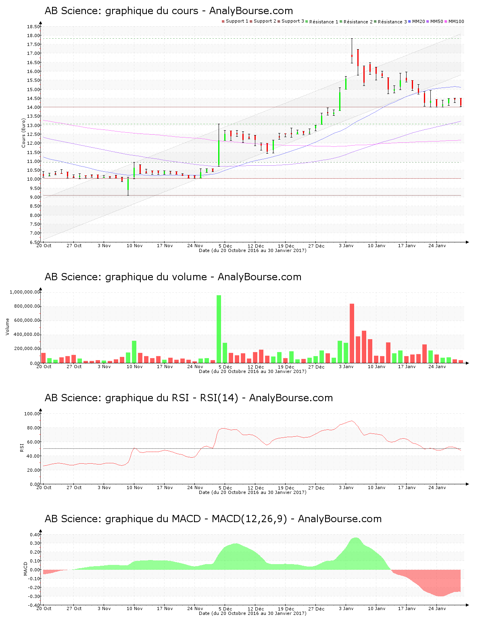Click the 18.50 price axis tick
Image resolution: width=484 pixels, height=625 pixels.
click(33, 27)
